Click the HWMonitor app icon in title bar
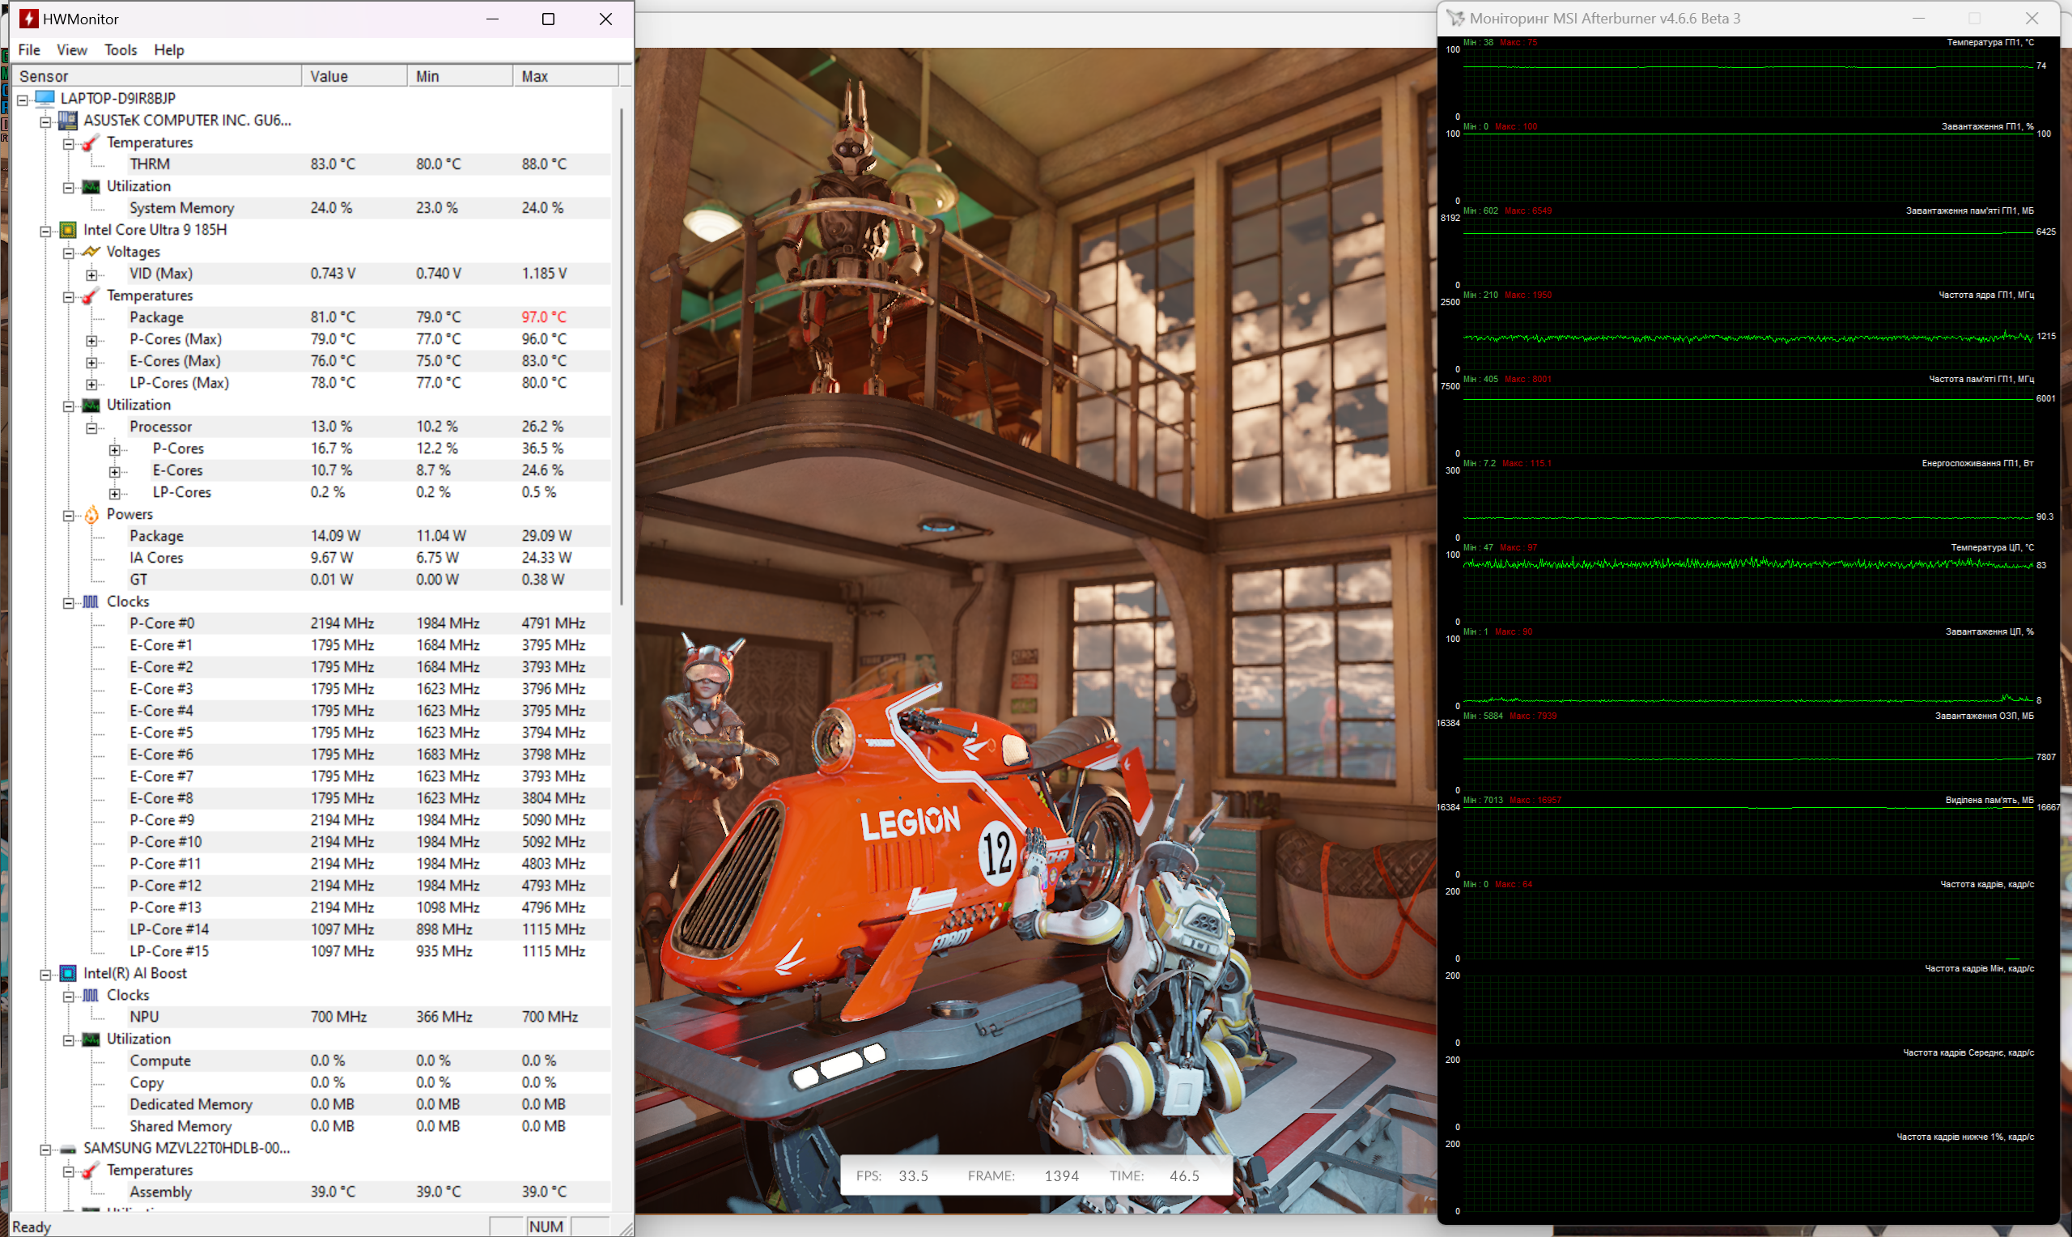 point(28,19)
